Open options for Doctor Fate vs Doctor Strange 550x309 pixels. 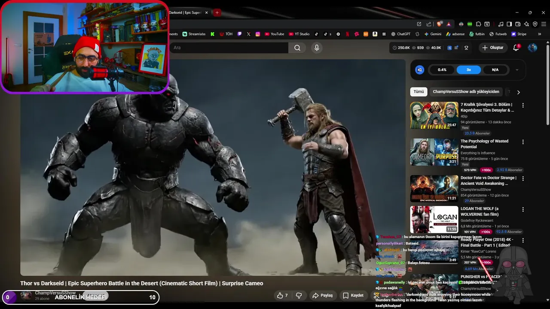point(523,178)
